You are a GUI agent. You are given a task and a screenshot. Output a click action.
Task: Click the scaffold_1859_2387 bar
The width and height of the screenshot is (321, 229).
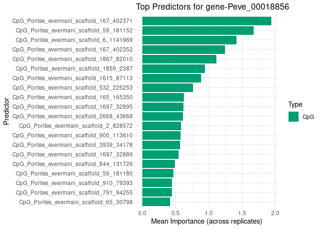pyautogui.click(x=173, y=69)
